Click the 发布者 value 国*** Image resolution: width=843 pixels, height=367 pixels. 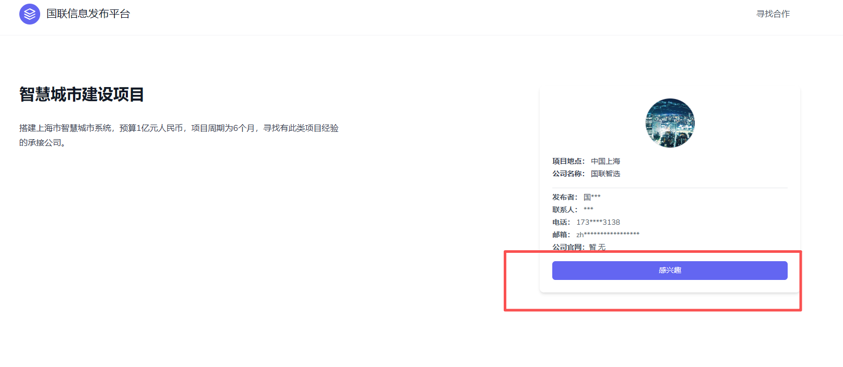592,198
